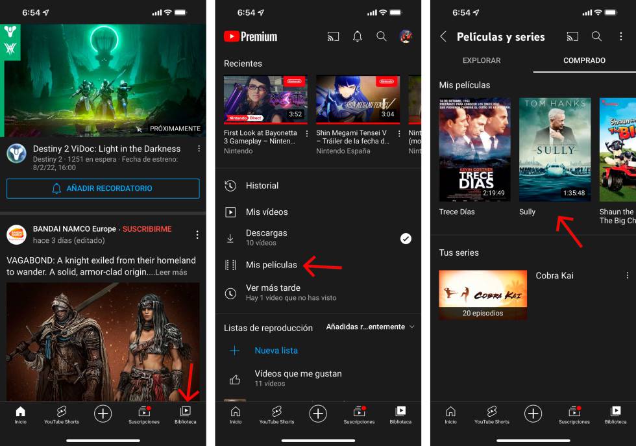This screenshot has height=446, width=636.
Task: Open Biblioteca tab in first phone screen
Action: point(186,415)
